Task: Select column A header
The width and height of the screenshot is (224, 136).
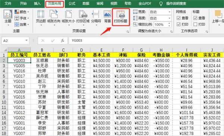Action: pyautogui.click(x=19, y=50)
